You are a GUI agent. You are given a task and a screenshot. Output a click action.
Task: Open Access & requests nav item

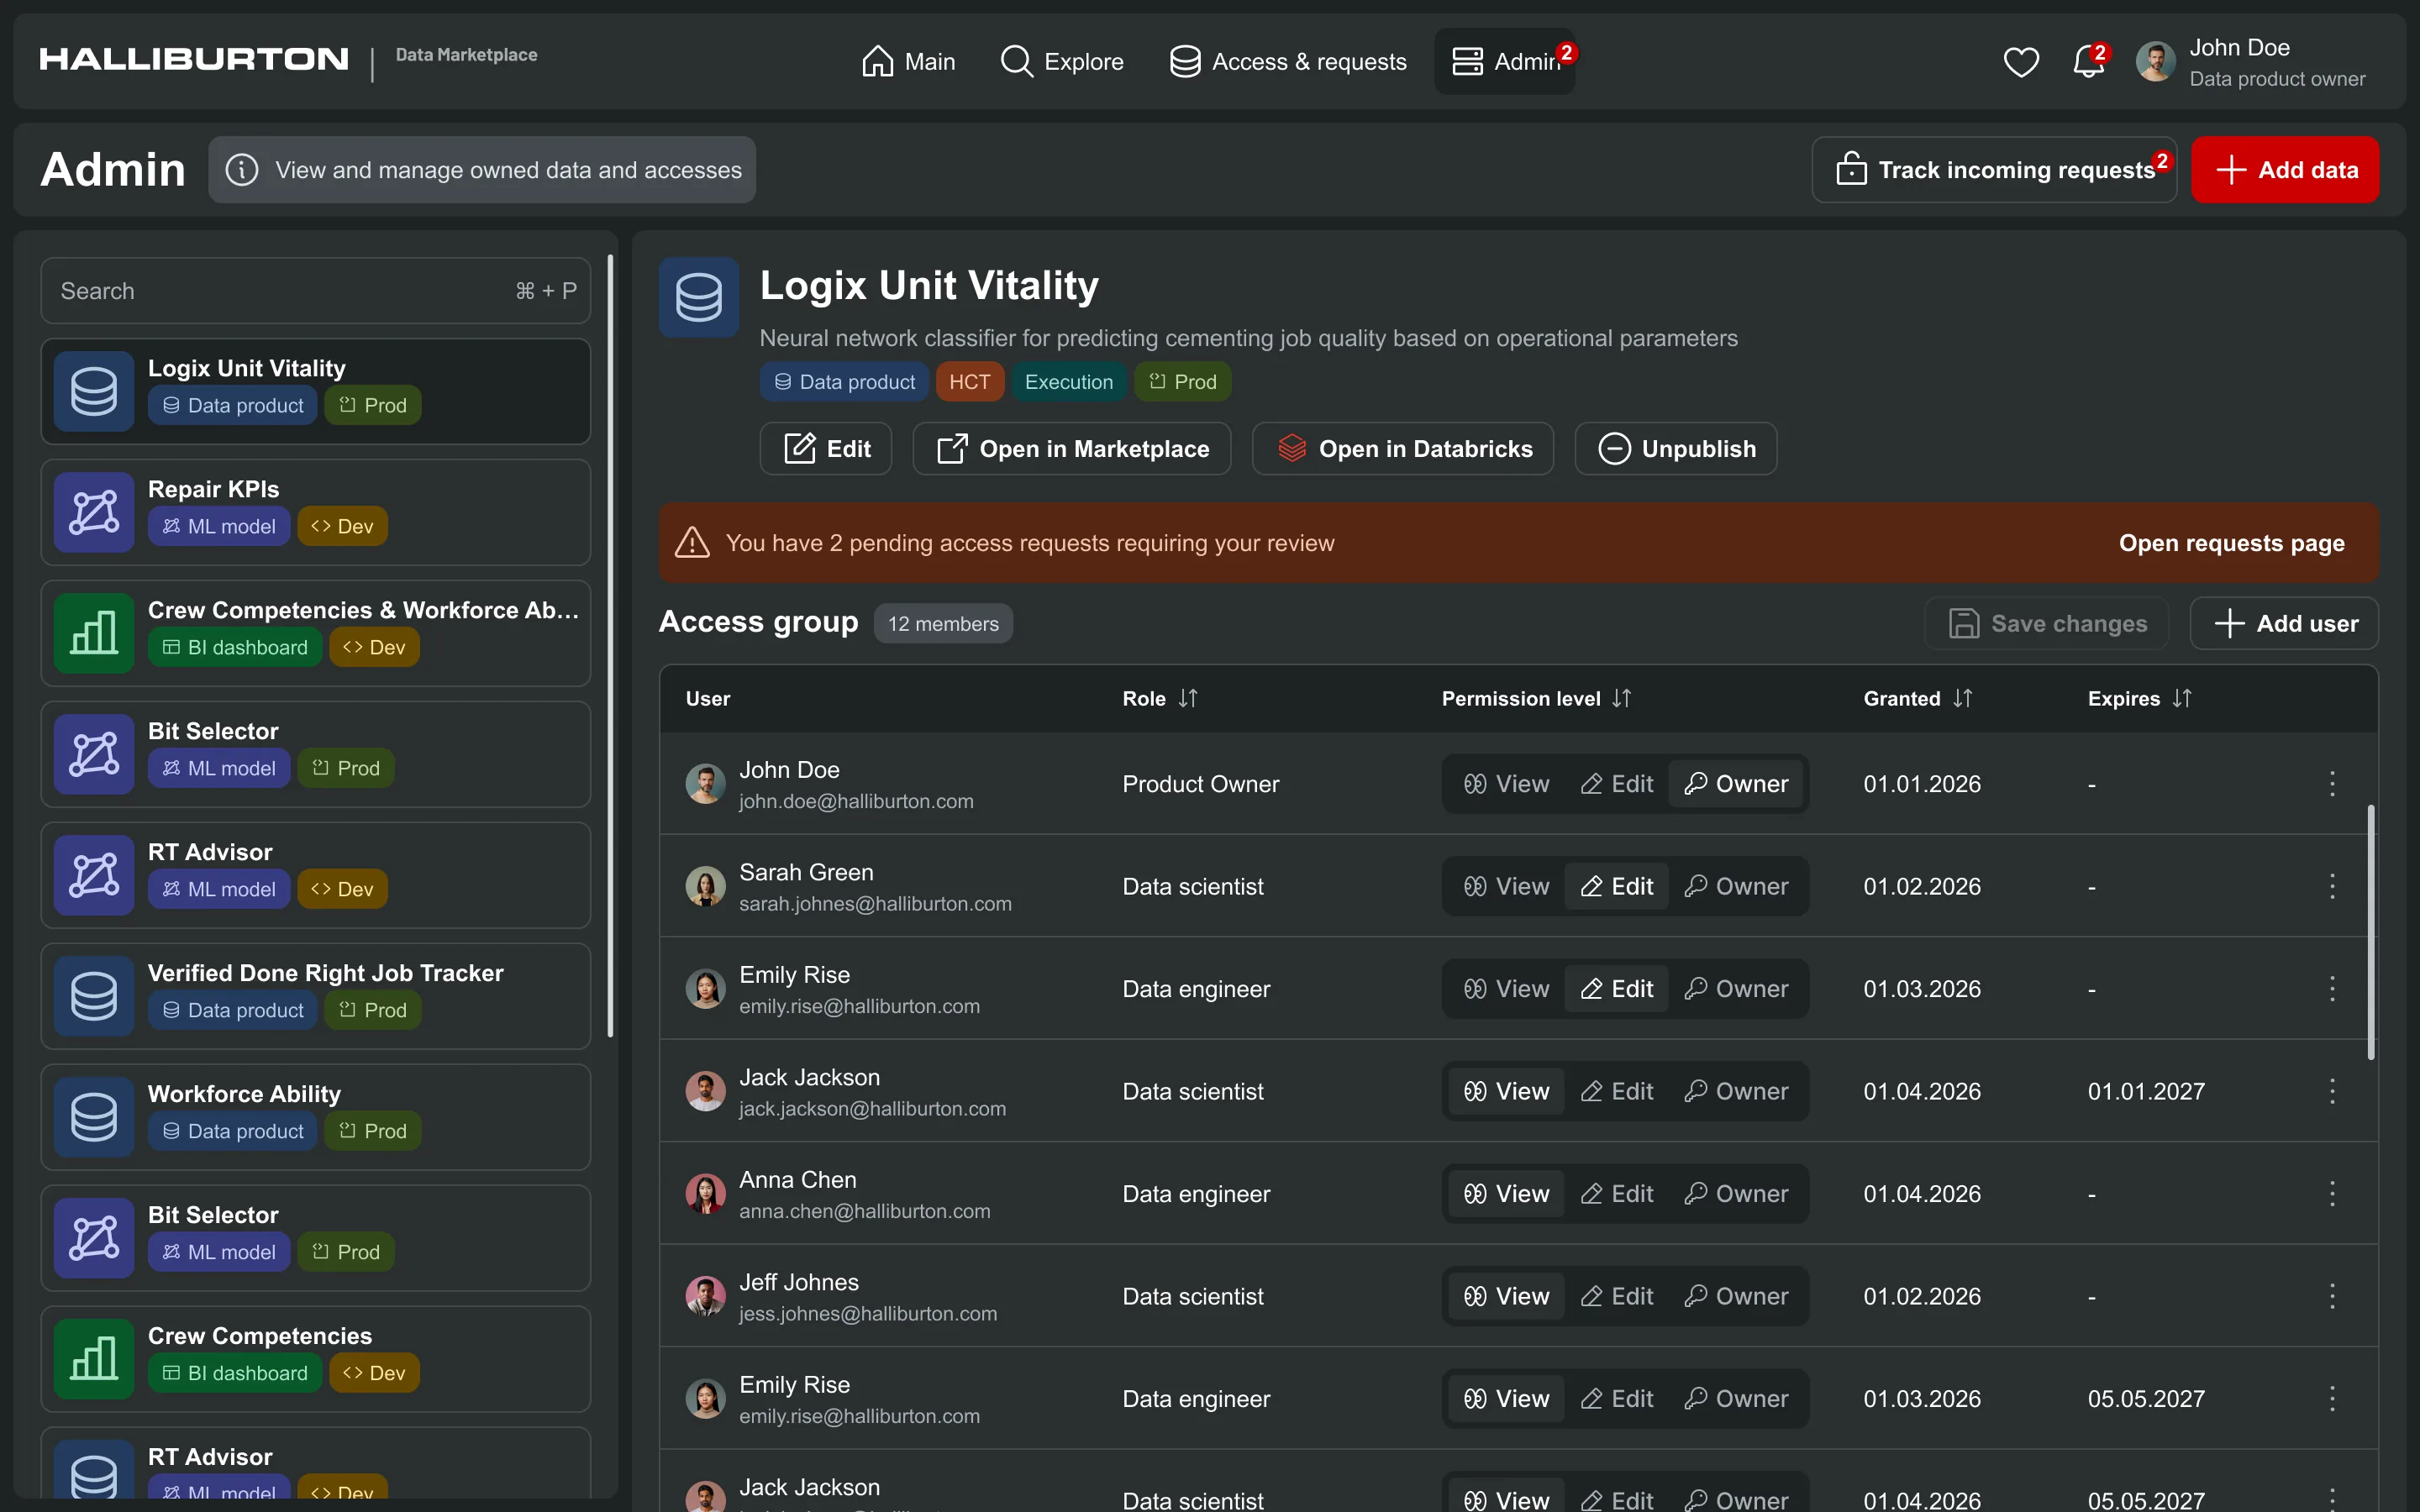point(1288,62)
